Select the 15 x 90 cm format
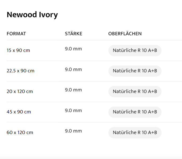The image size is (182, 159). 18,50
